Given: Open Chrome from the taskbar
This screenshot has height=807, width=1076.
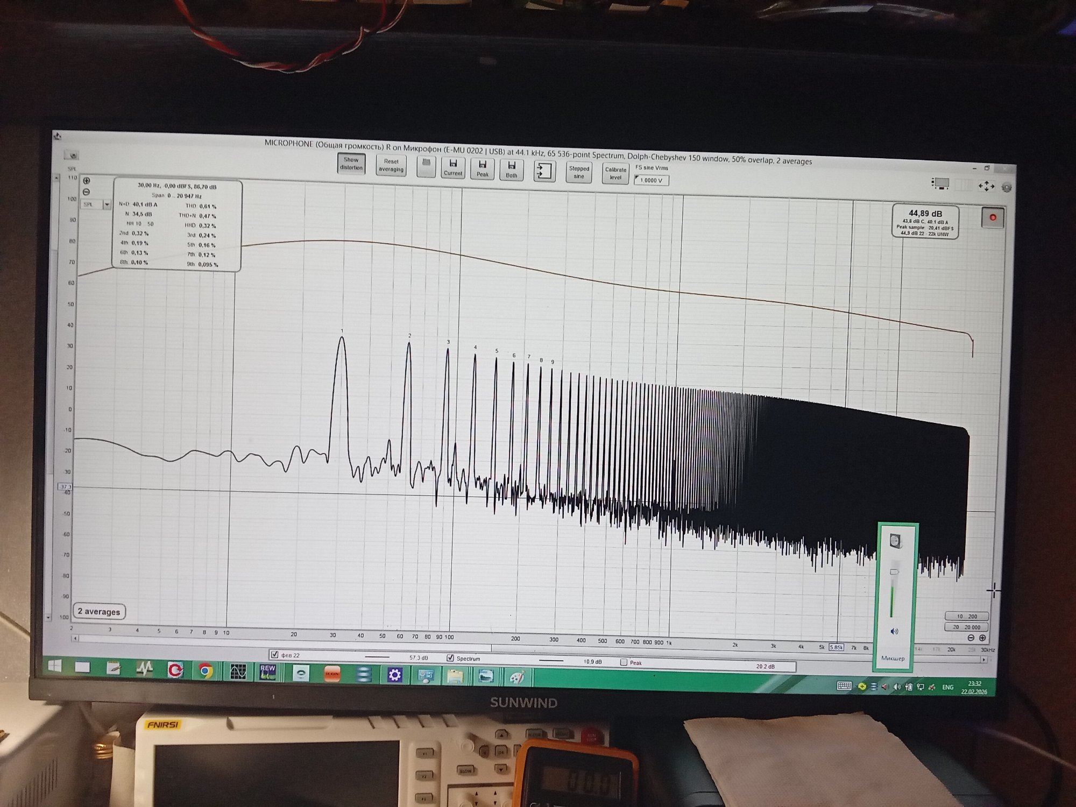Looking at the screenshot, I should 206,671.
